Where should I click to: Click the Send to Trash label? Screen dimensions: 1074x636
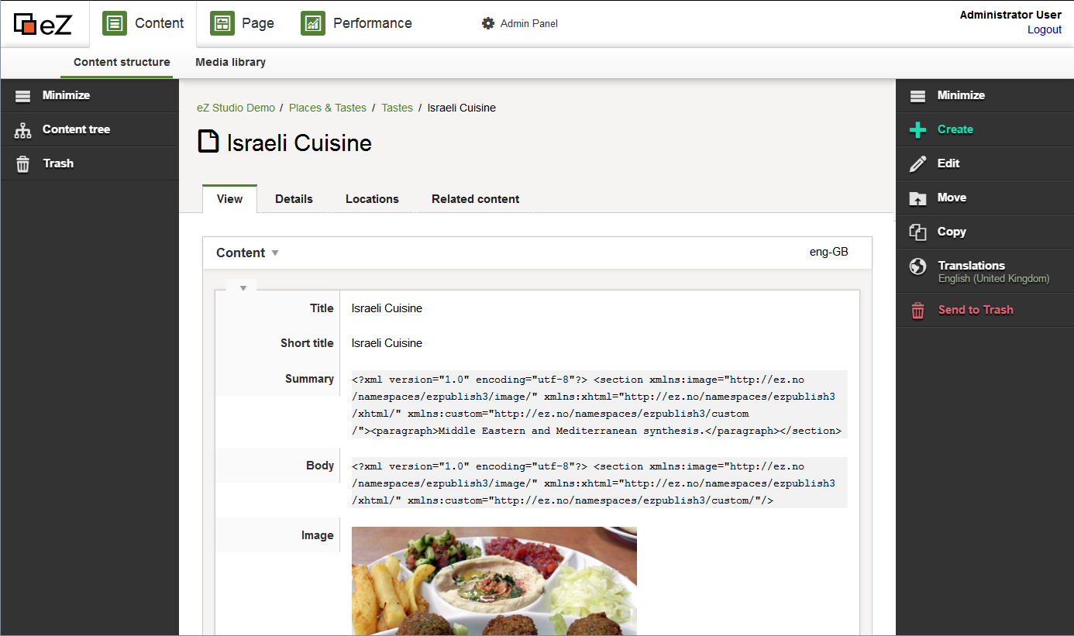976,310
